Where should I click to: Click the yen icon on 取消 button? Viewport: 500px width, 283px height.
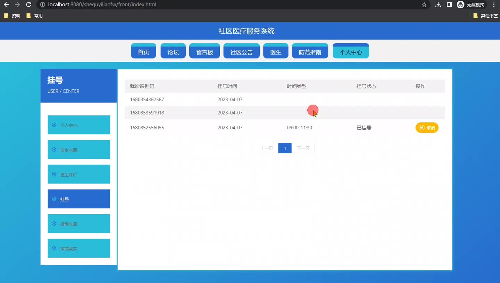click(x=422, y=128)
